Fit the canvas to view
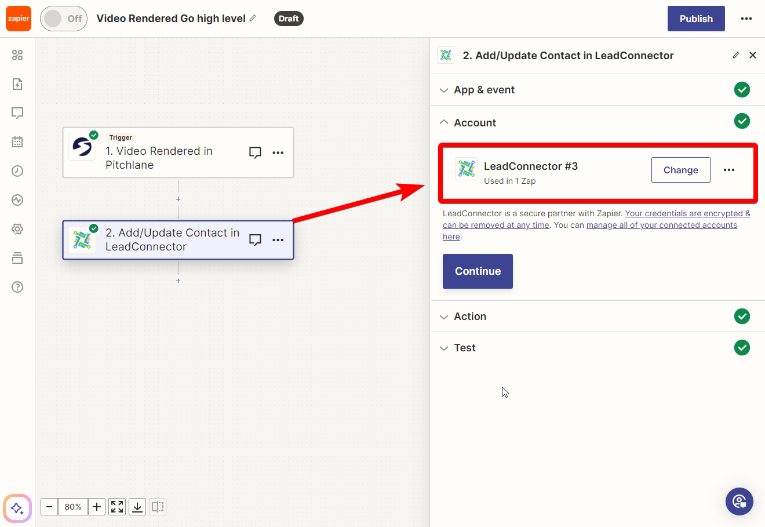Image resolution: width=765 pixels, height=527 pixels. (117, 507)
